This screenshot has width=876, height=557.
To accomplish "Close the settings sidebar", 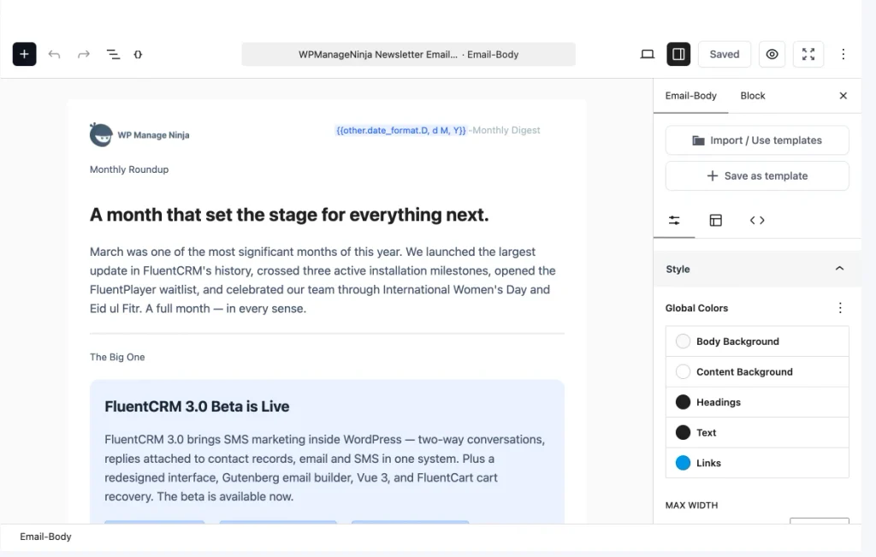I will coord(843,96).
